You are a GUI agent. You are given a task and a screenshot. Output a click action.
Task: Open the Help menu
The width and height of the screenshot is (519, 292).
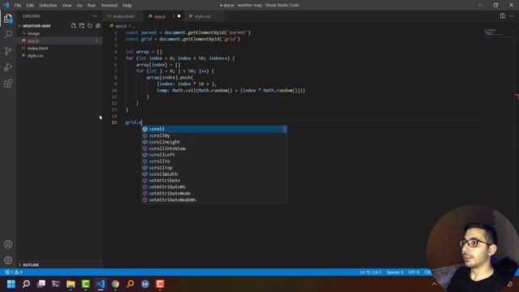pyautogui.click(x=127, y=6)
